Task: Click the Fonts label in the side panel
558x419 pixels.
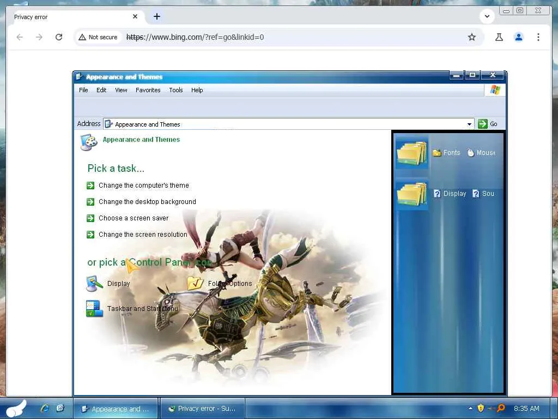Action: [452, 153]
